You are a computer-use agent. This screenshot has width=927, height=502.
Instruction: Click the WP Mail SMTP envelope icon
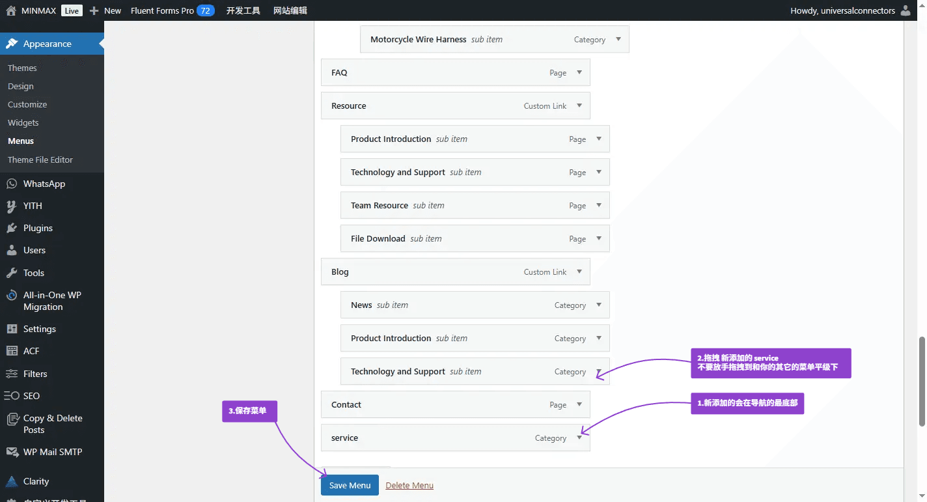click(11, 453)
